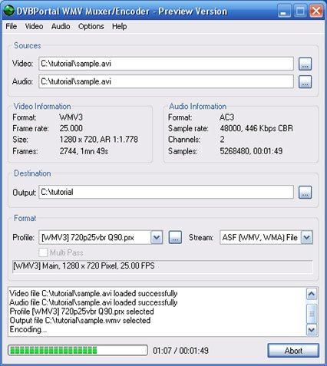Click log line 'Video file C:\tutorial\sample.avi loaded successfully'
Image resolution: width=327 pixels, height=366 pixels.
[x=94, y=293]
